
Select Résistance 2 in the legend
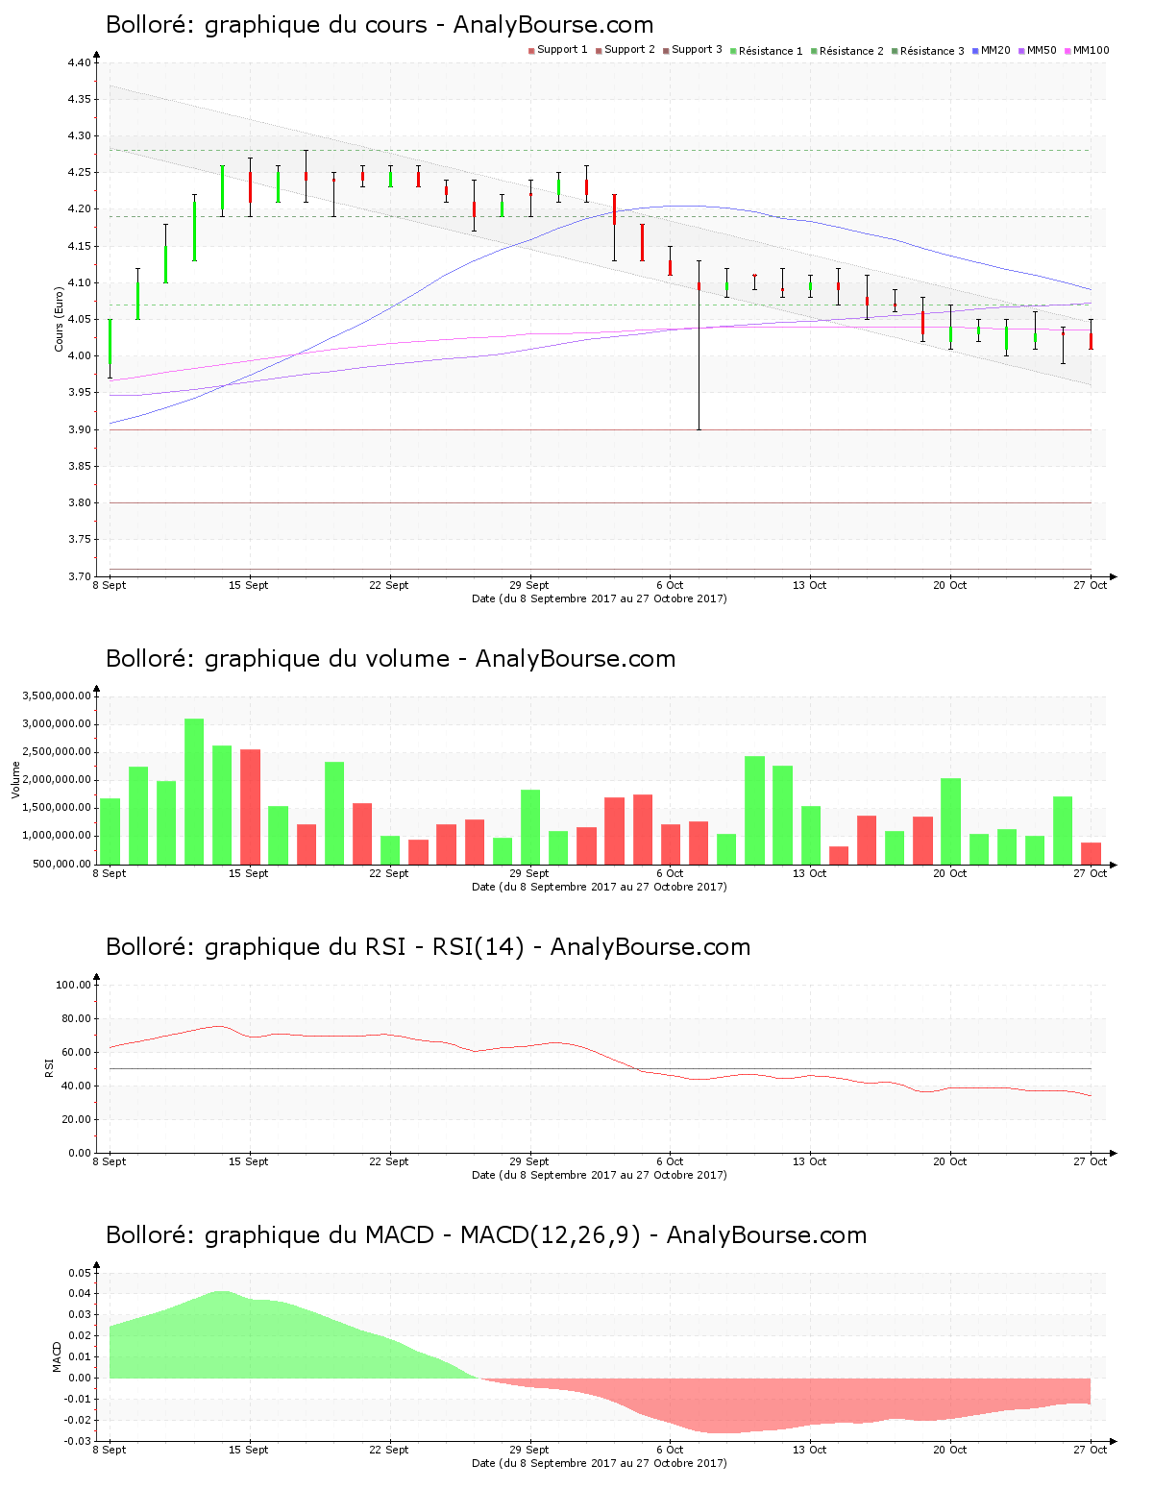(x=847, y=51)
